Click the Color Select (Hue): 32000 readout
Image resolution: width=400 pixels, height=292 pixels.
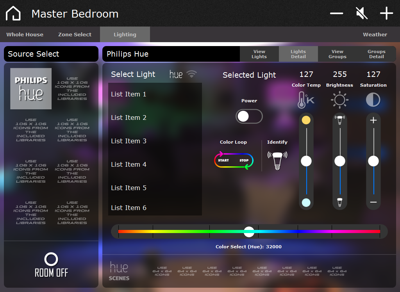(249, 247)
